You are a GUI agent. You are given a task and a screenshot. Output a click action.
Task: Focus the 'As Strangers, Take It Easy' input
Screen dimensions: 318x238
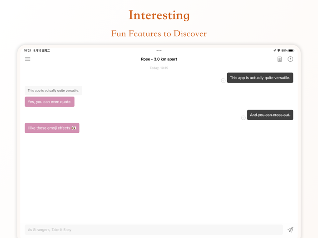154,230
